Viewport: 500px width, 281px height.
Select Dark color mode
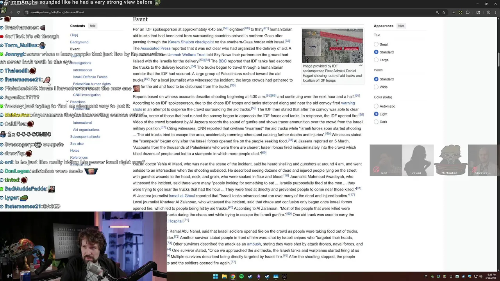tap(376, 122)
